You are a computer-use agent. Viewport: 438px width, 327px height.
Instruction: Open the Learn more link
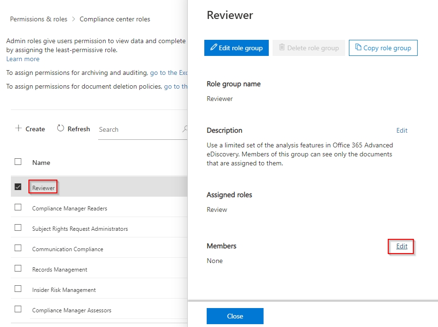23,59
